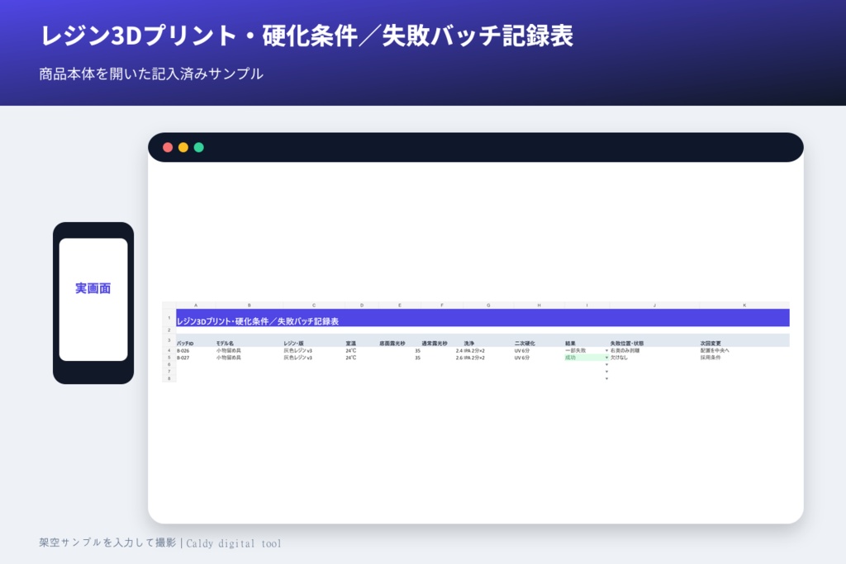
Task: Click the 欠けなし cell
Action: click(654, 358)
